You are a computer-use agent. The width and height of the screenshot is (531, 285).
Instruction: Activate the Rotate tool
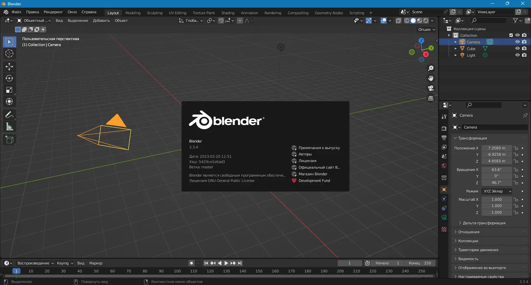(9, 78)
